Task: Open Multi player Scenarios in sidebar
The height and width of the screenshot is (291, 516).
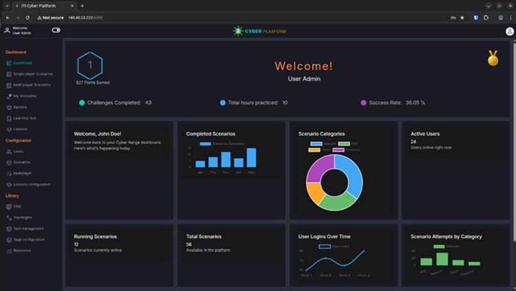Action: pyautogui.click(x=29, y=85)
